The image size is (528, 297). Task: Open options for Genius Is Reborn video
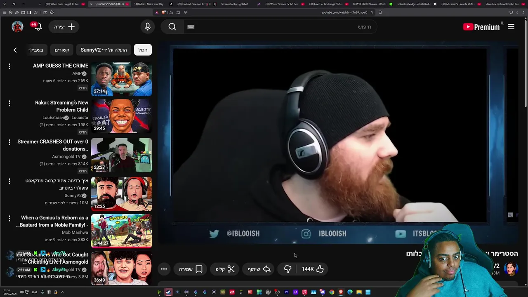(x=9, y=218)
